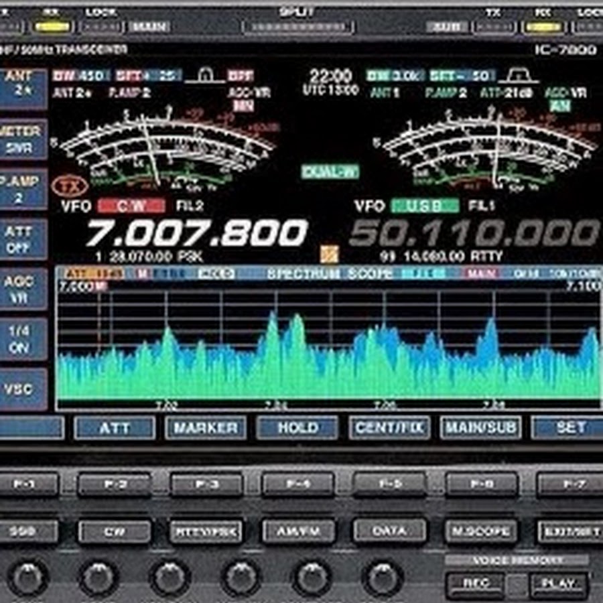Switch scope mode with CENT/FIX
Image resolution: width=603 pixels, height=603 pixels.
(389, 427)
